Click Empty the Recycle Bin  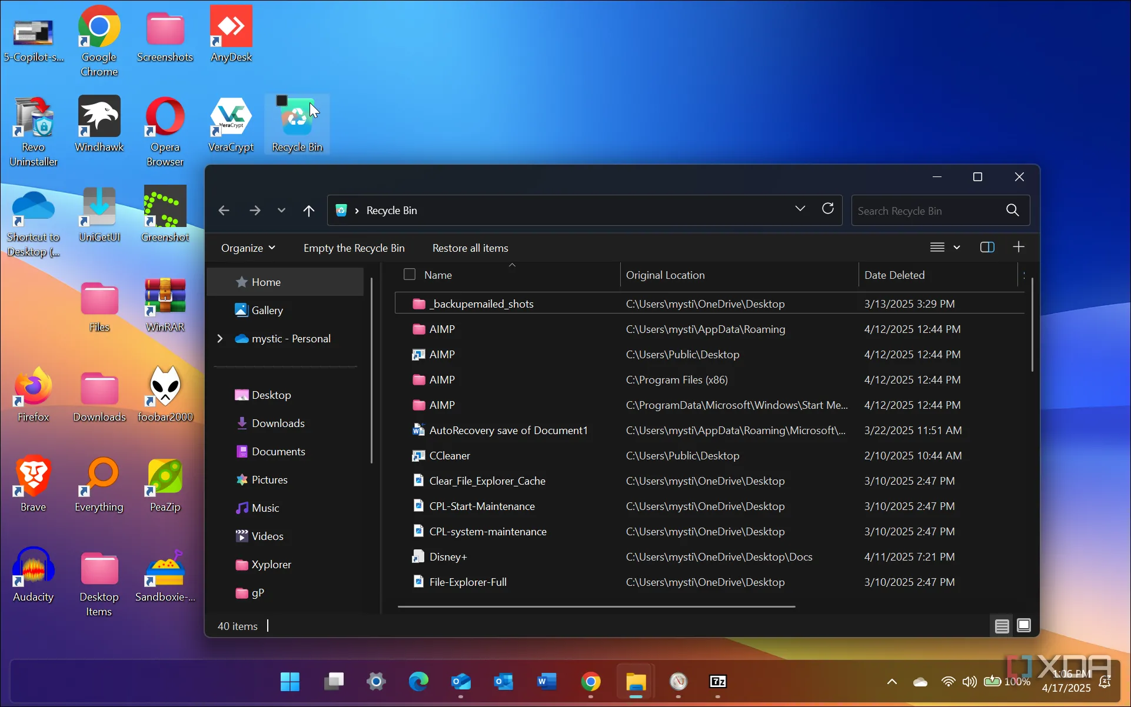click(x=354, y=248)
